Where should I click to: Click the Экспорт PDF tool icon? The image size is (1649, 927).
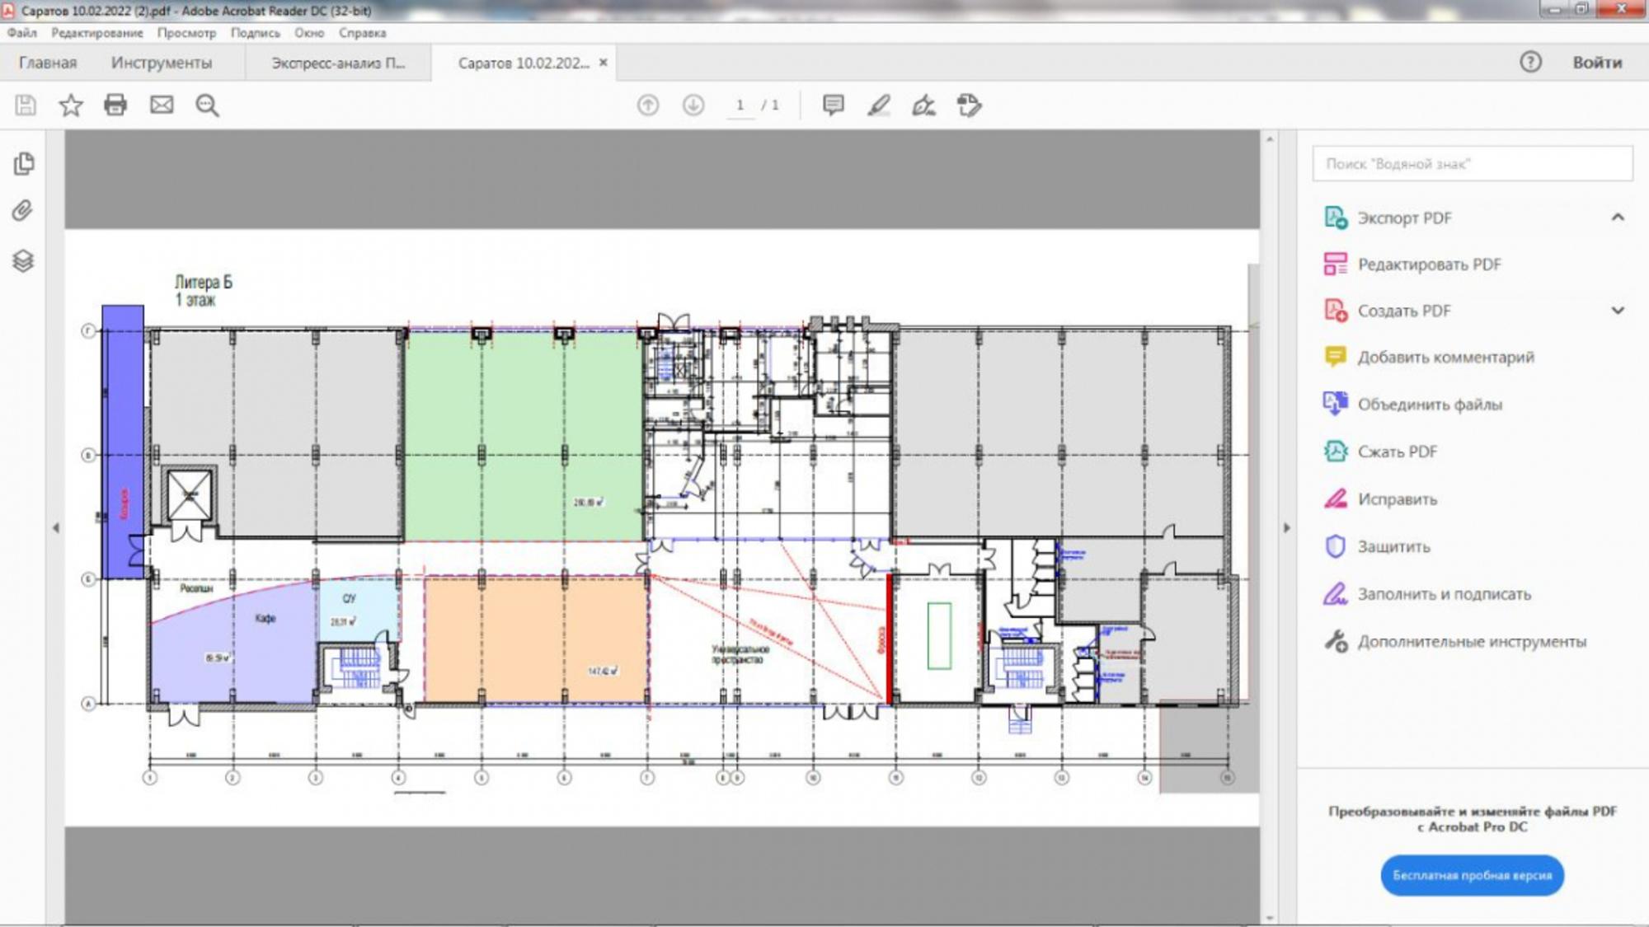coord(1336,218)
